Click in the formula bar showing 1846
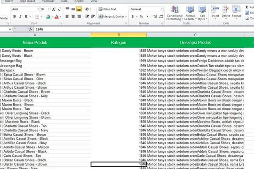 coord(144,29)
